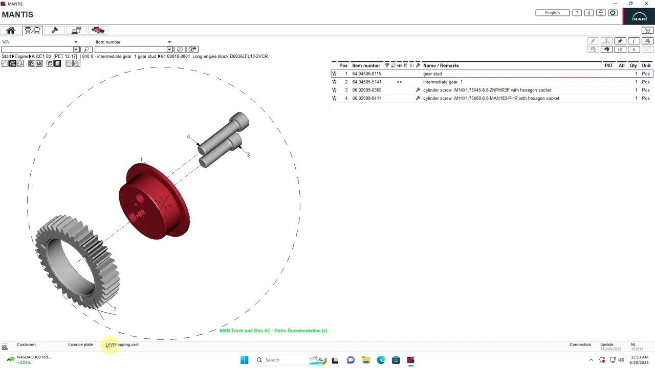Screen dimensions: 655x368
Task: Expand the VIN search type dropdown
Action: (x=76, y=42)
